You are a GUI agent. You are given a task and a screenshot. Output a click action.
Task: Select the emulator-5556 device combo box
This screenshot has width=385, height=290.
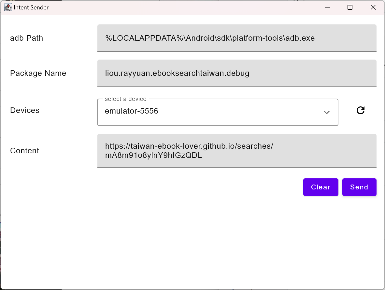pos(218,112)
